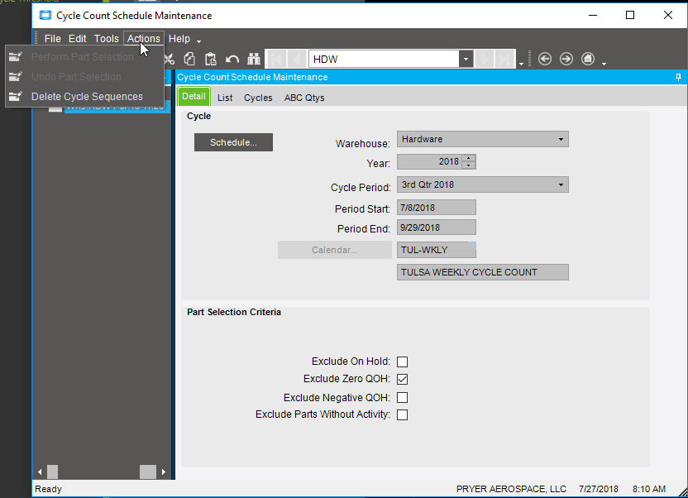
Task: Click the Schedule... button
Action: coord(233,142)
